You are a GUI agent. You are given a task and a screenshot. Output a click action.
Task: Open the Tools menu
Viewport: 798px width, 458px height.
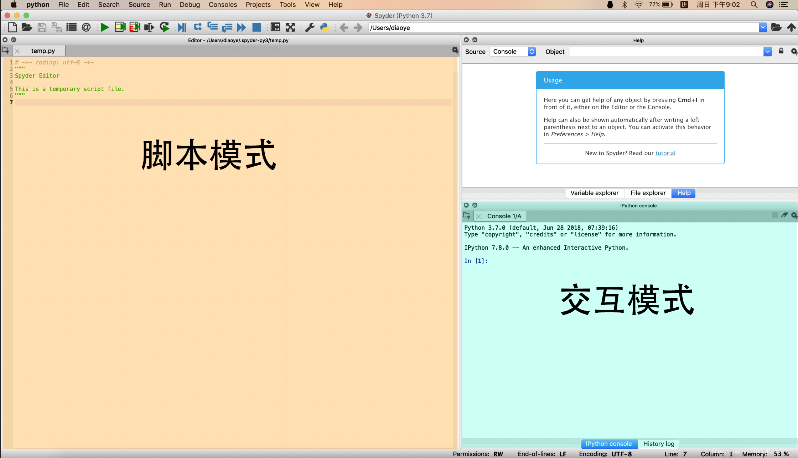tap(288, 5)
